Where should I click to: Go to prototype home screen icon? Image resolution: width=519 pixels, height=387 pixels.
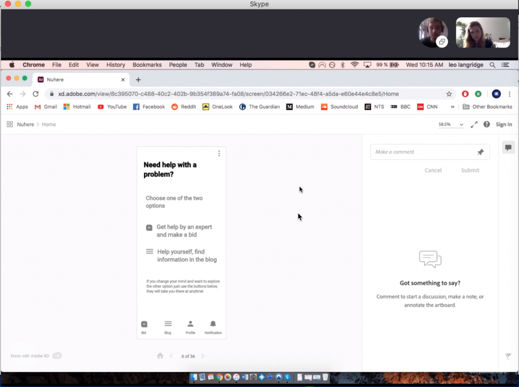tap(160, 356)
